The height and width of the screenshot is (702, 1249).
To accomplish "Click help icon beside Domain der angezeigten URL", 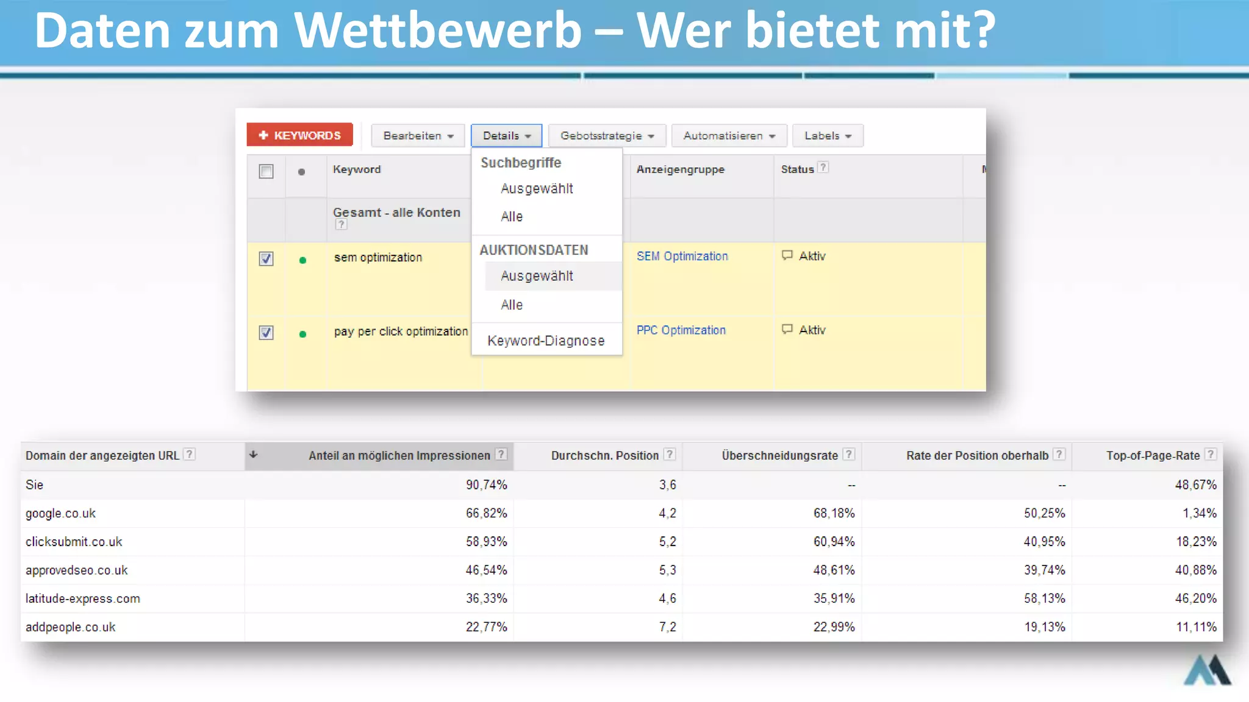I will point(190,454).
